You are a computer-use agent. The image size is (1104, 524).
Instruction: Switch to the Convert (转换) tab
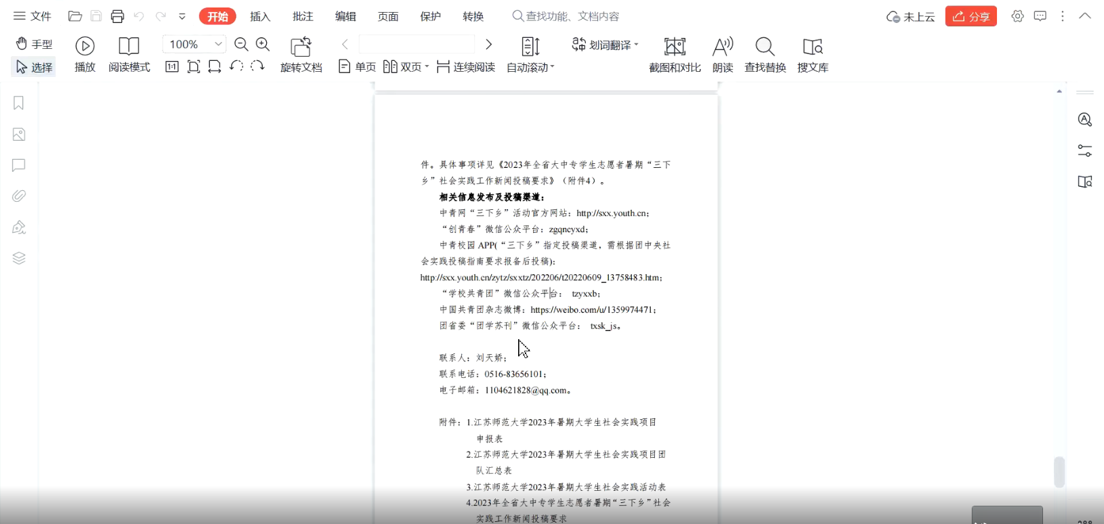[473, 16]
